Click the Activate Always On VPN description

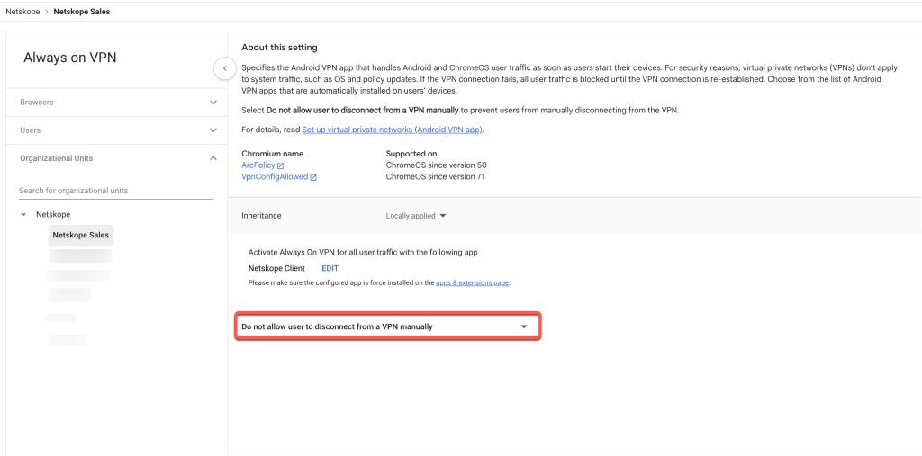[363, 253]
